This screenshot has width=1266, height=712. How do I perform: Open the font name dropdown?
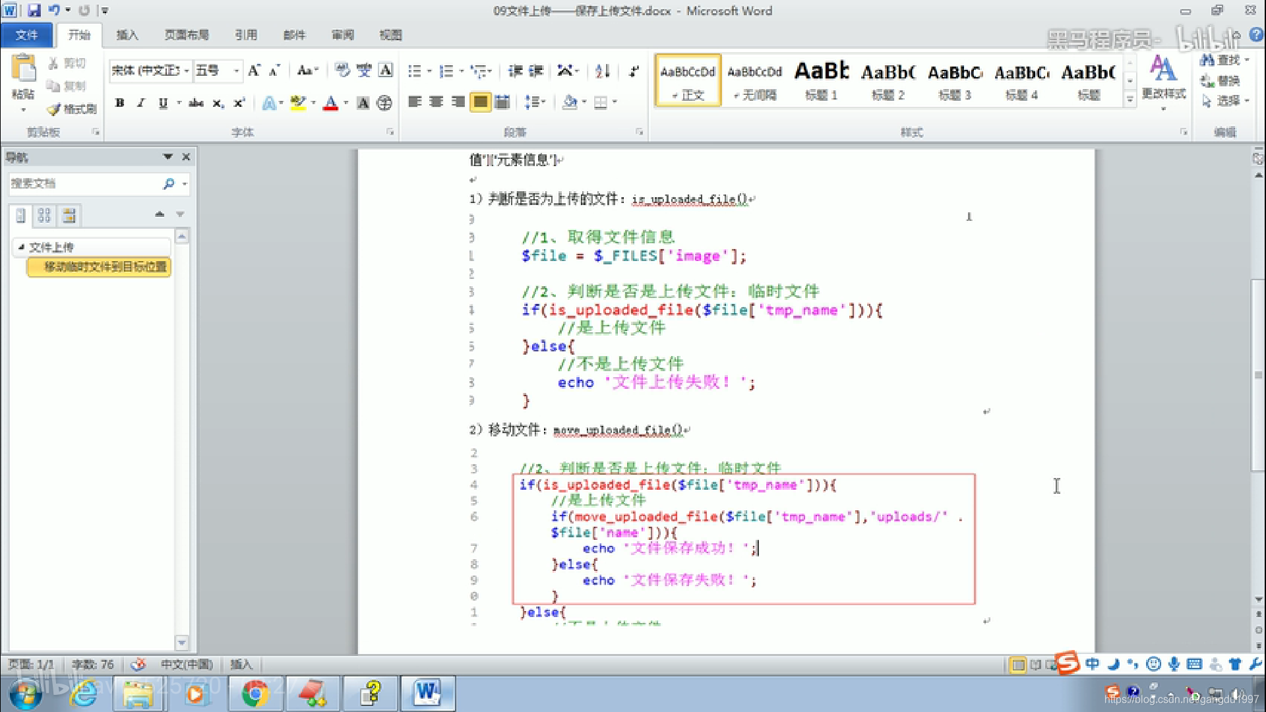[x=187, y=71]
